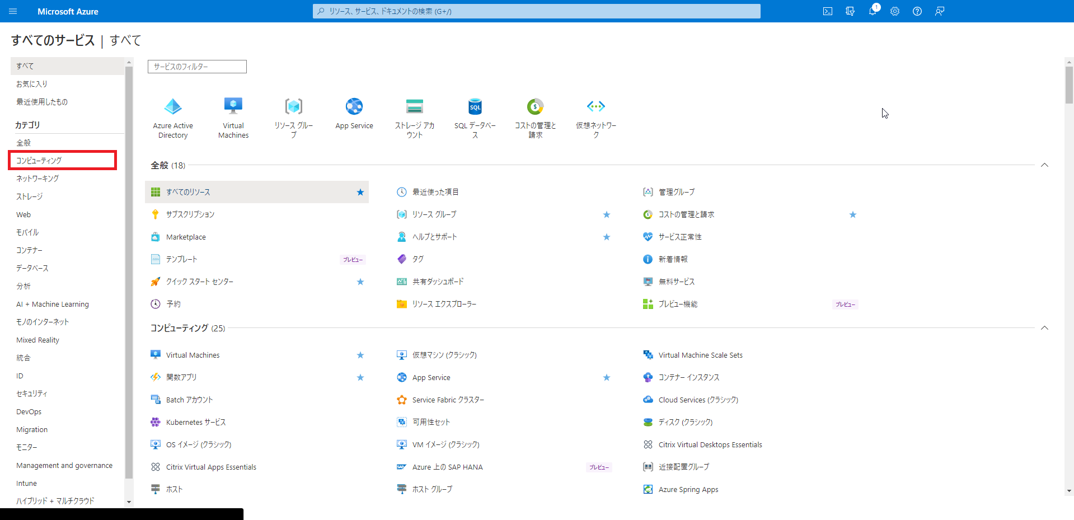Open Cloud Shell from the top bar
The height and width of the screenshot is (520, 1074).
point(828,11)
